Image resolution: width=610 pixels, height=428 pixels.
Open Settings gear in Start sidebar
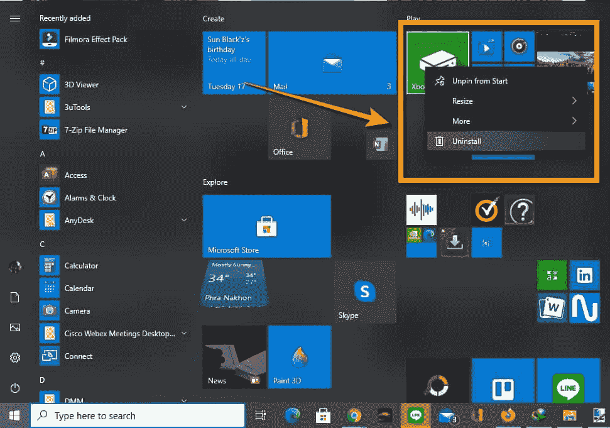click(x=15, y=358)
